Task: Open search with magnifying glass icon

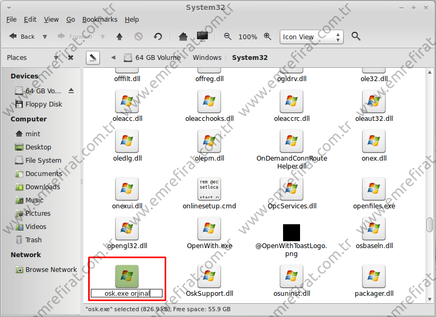Action: 356,37
